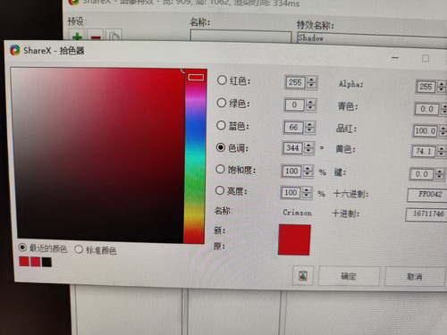The width and height of the screenshot is (447, 335).
Task: Select the 亮度 (brightness) radio button
Action: 220,190
